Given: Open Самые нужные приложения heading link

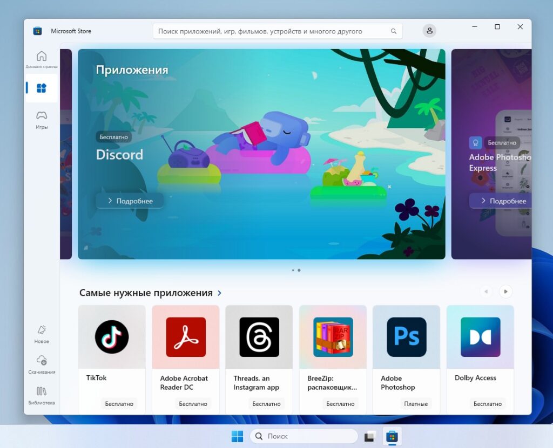Looking at the screenshot, I should pyautogui.click(x=146, y=293).
